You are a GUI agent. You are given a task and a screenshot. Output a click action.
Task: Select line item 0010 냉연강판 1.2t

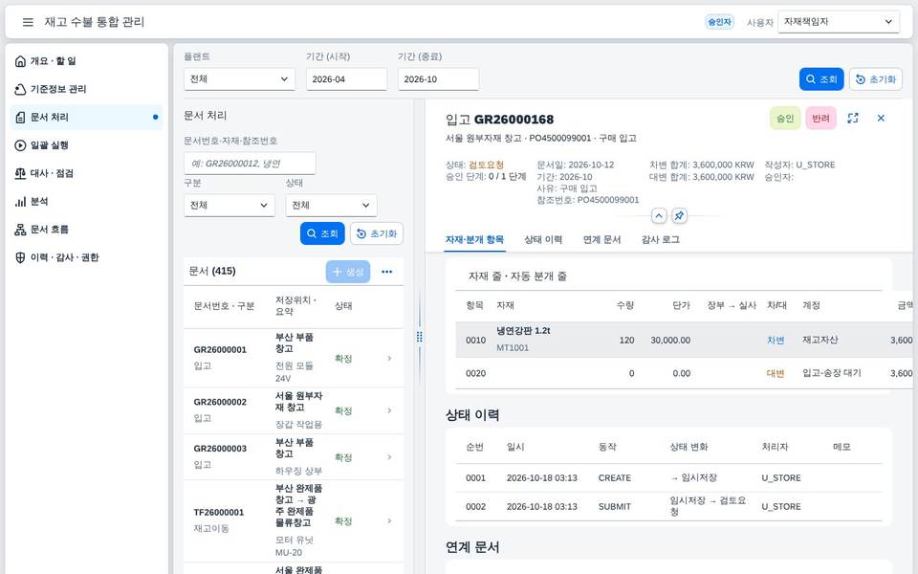click(684, 340)
